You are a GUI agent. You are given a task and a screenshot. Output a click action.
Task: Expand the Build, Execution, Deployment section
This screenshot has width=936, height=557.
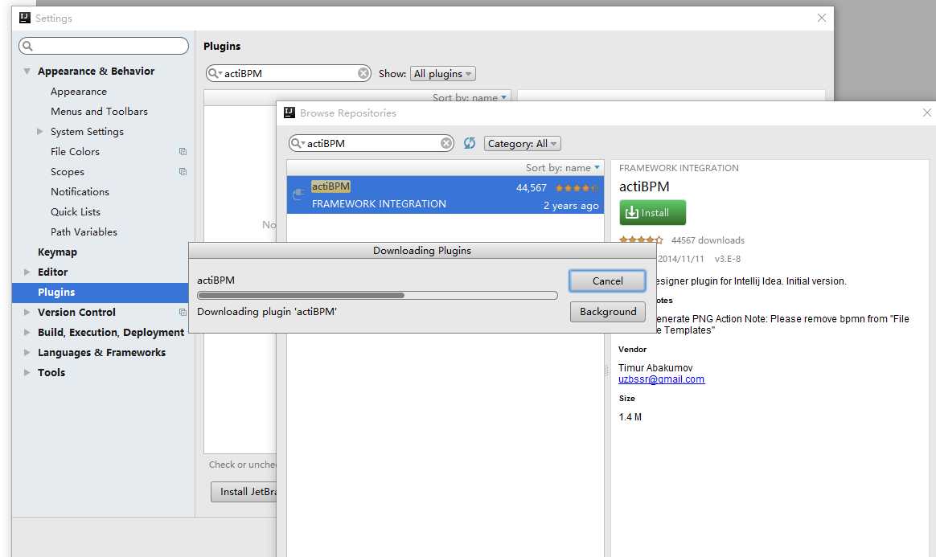27,332
